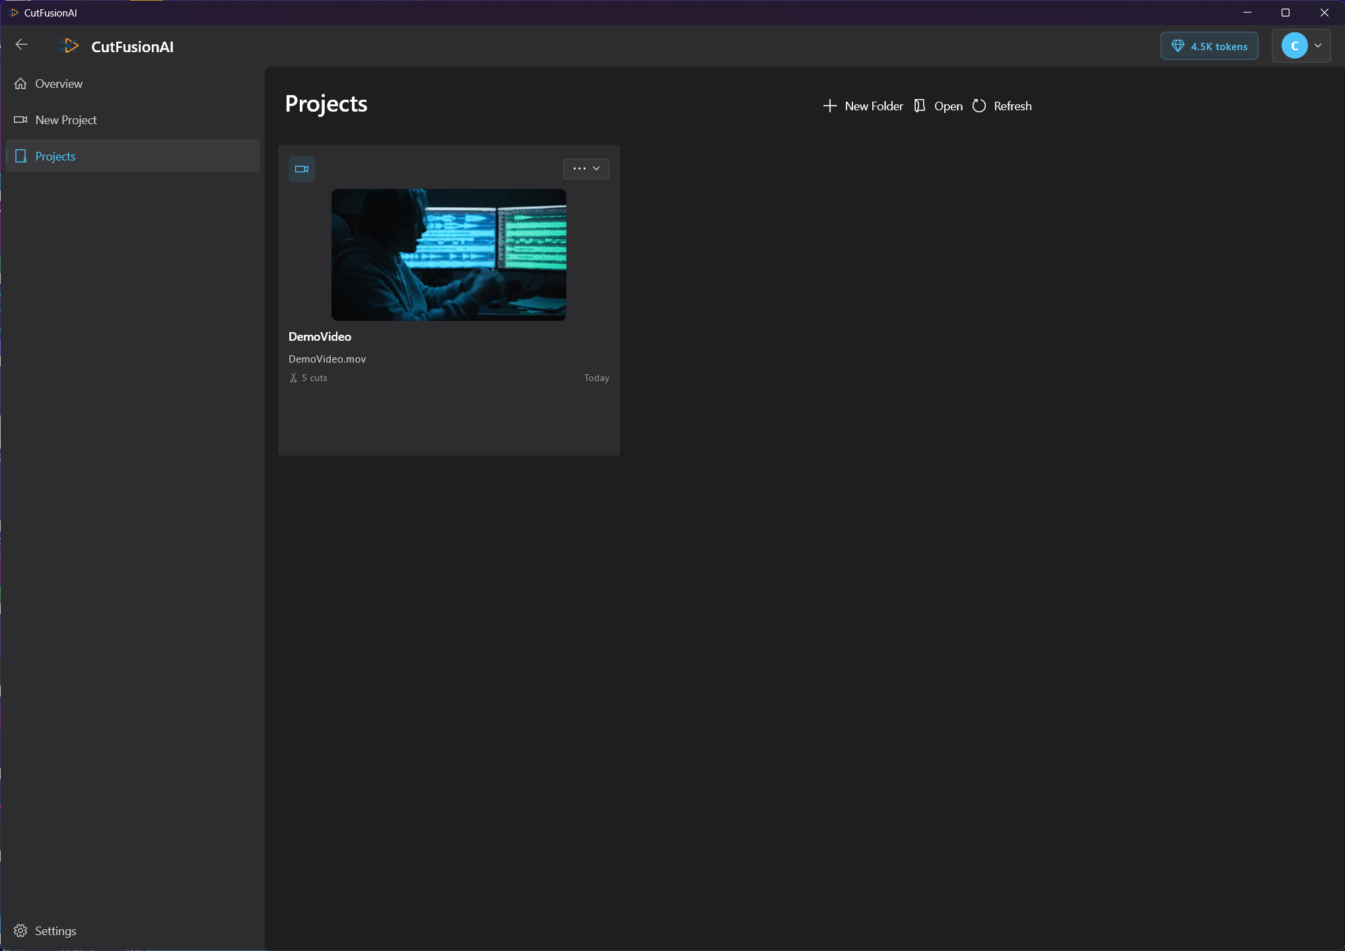Maximize the CutFusionAI window
Image resolution: width=1345 pixels, height=951 pixels.
1286,13
